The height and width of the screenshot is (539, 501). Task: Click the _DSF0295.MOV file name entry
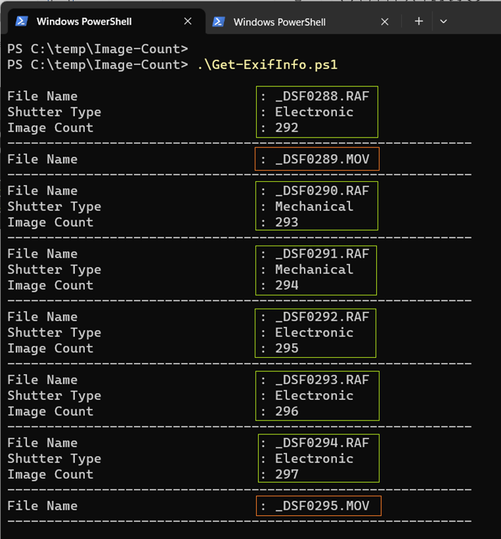point(322,506)
